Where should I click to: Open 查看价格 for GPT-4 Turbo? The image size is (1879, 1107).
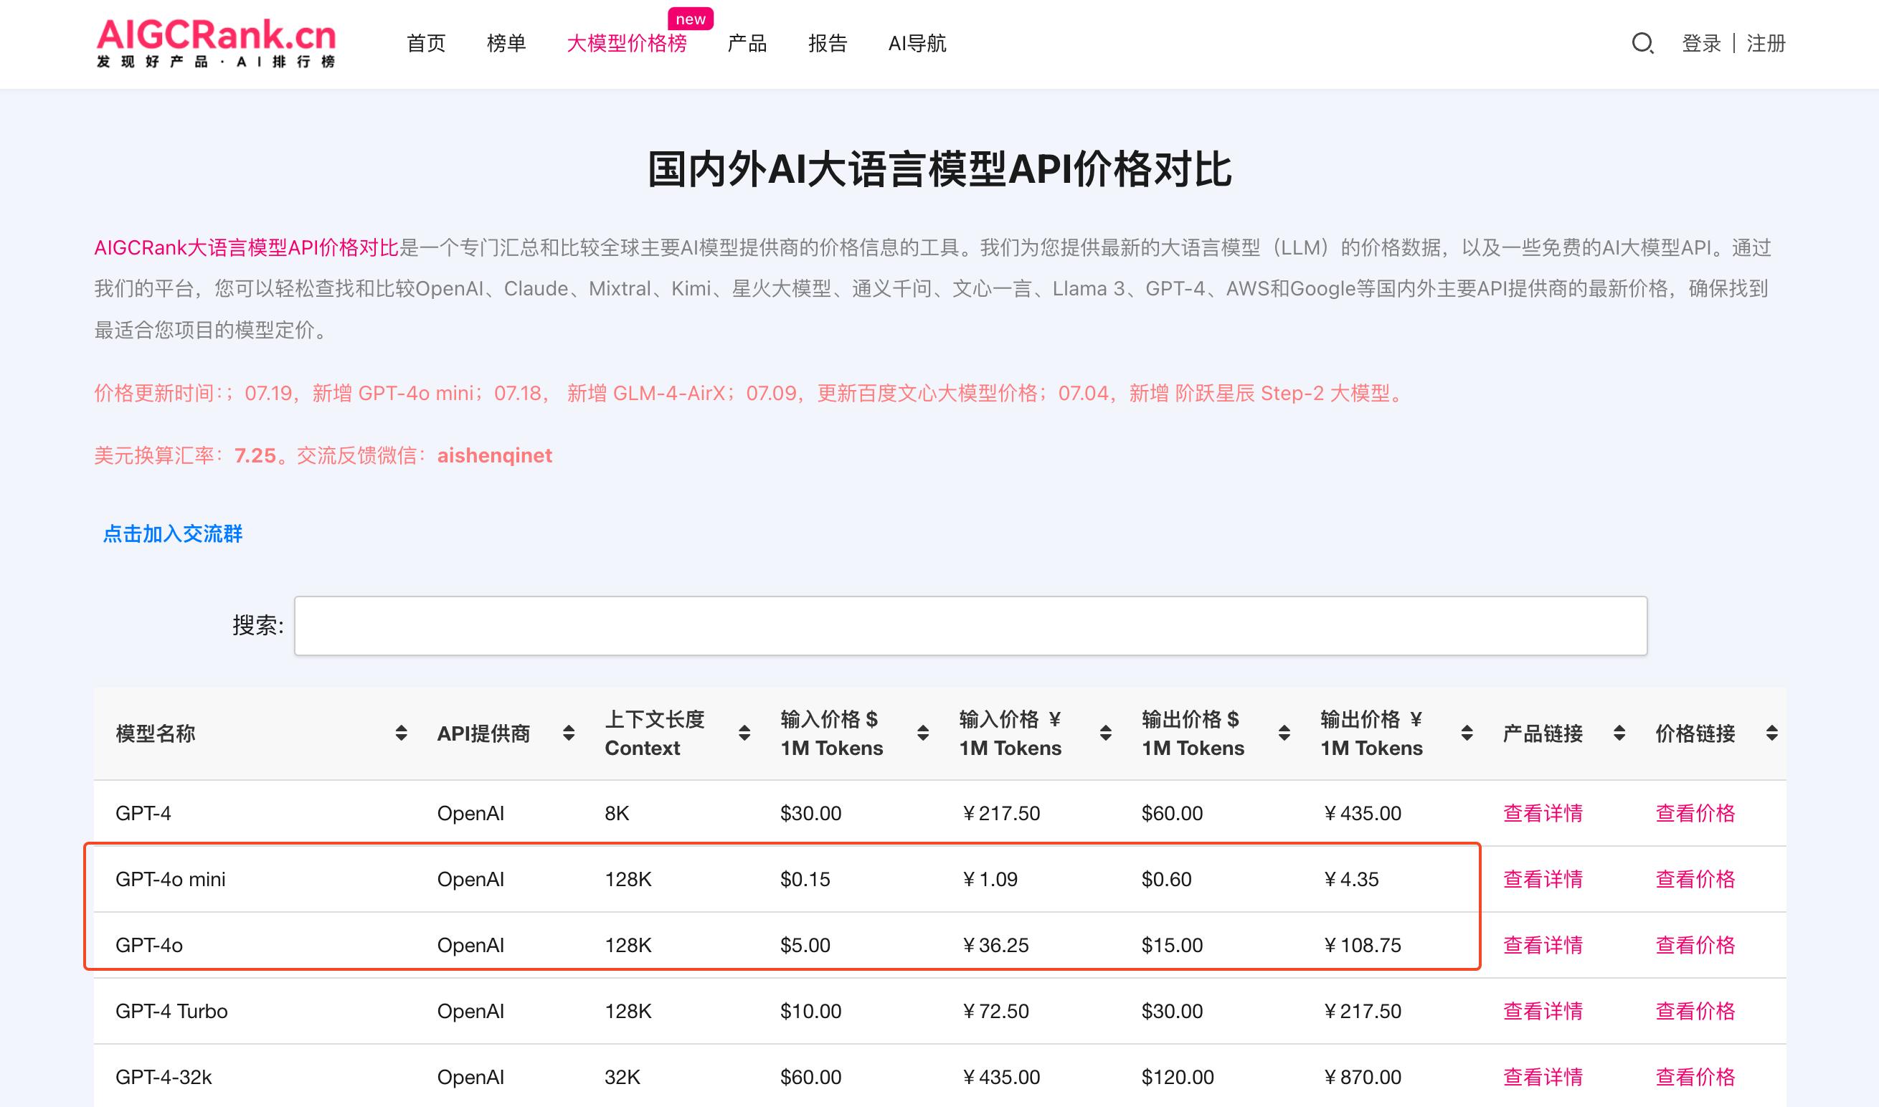click(x=1695, y=1011)
